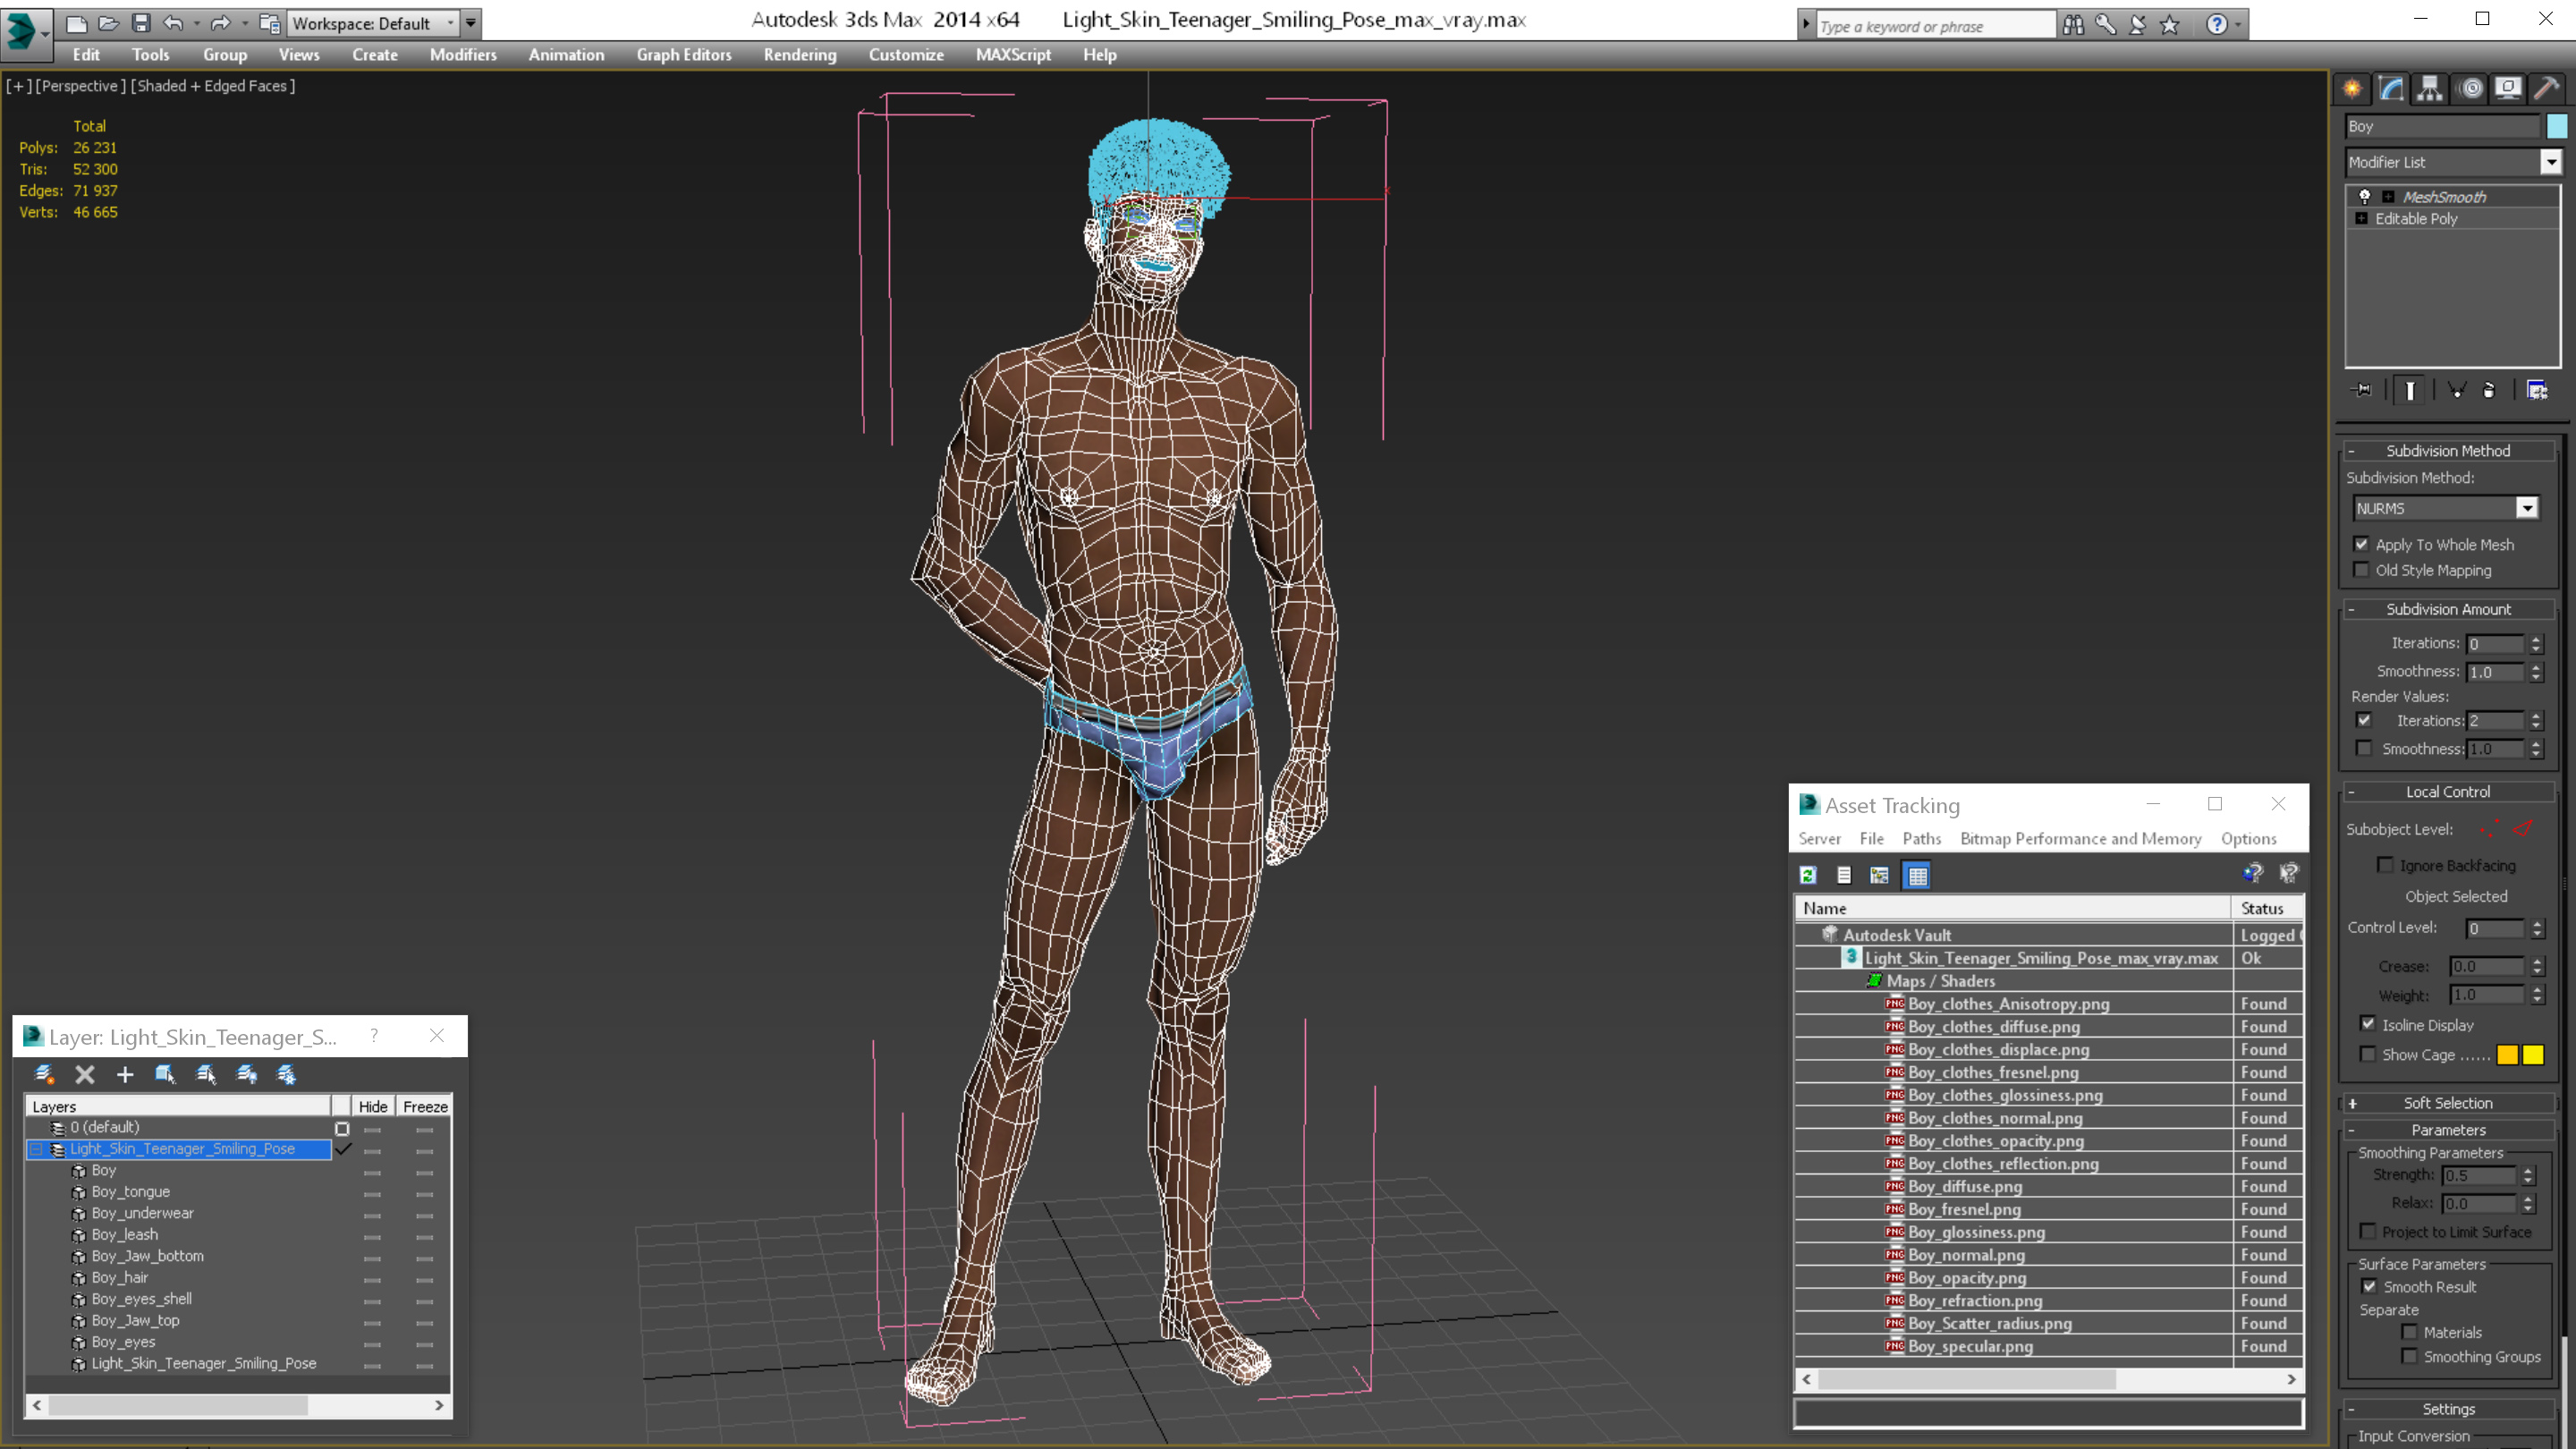Click second Show Cage yellow color swatch
Viewport: 2576px width, 1449px height.
point(2533,1054)
